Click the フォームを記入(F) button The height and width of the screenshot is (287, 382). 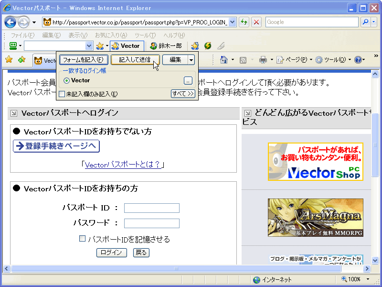pyautogui.click(x=84, y=60)
